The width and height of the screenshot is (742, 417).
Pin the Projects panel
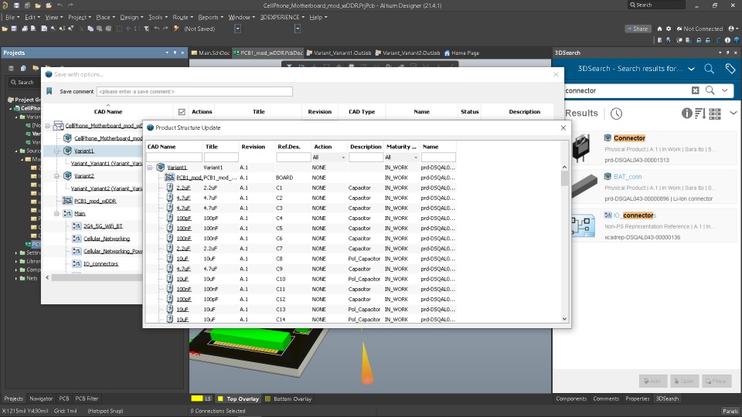coord(175,53)
